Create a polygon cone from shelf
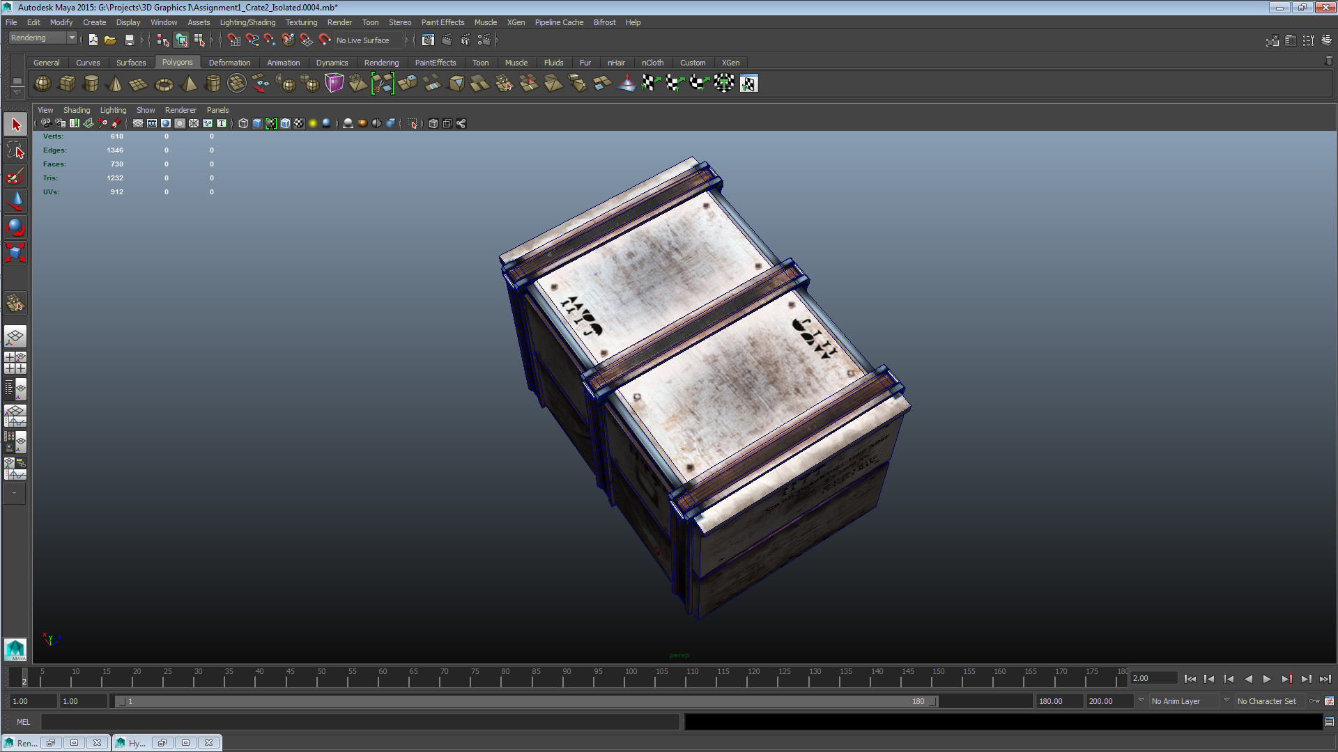 coord(115,84)
